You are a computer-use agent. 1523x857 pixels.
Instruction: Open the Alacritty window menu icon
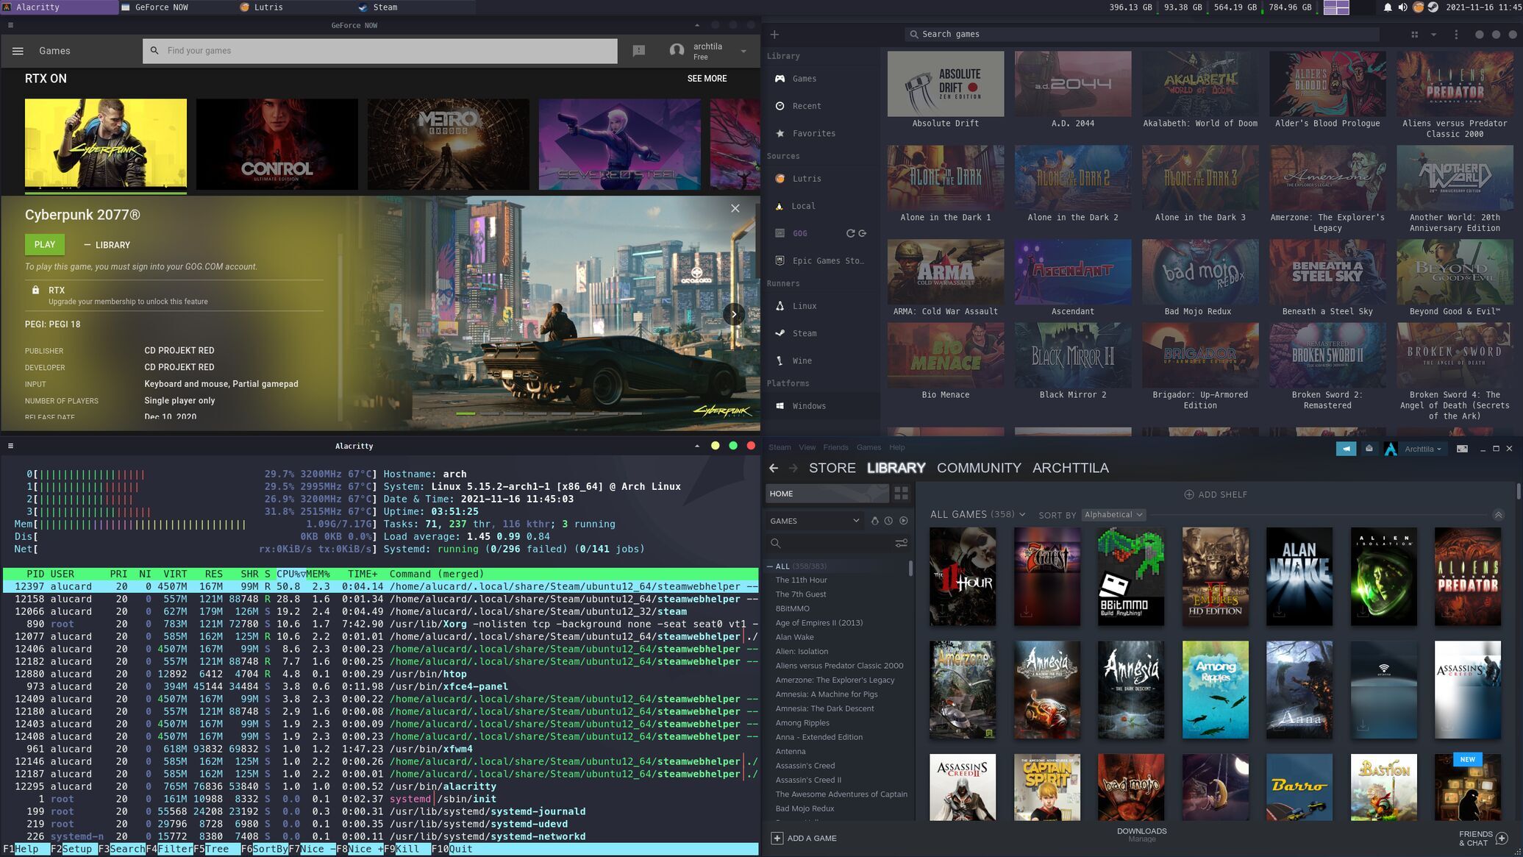point(10,446)
